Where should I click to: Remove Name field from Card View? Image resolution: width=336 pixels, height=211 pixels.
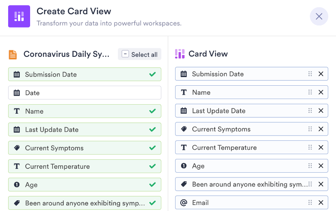coord(321,92)
